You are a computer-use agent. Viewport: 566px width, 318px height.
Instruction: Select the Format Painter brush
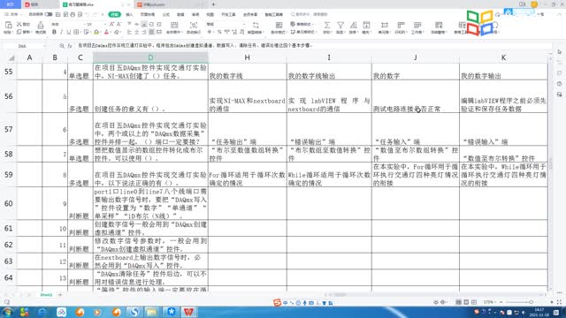coord(41,26)
